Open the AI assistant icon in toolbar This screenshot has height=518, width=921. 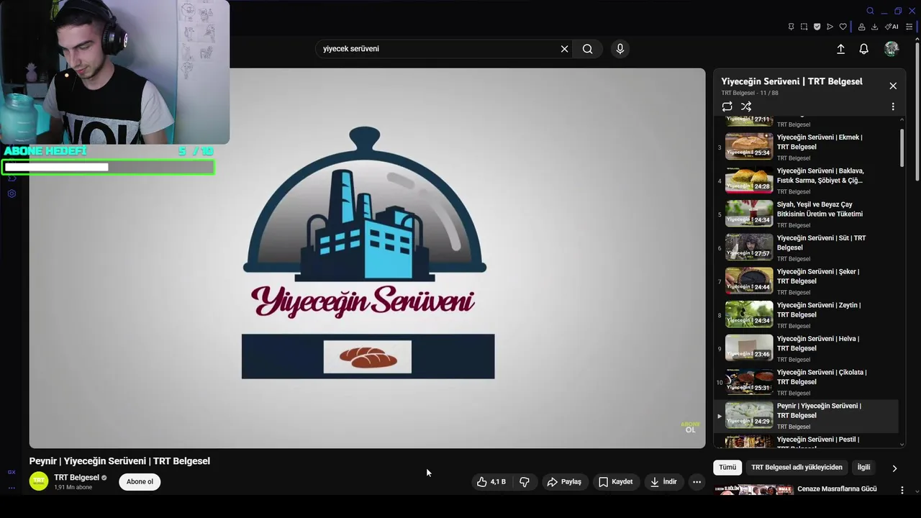point(891,27)
